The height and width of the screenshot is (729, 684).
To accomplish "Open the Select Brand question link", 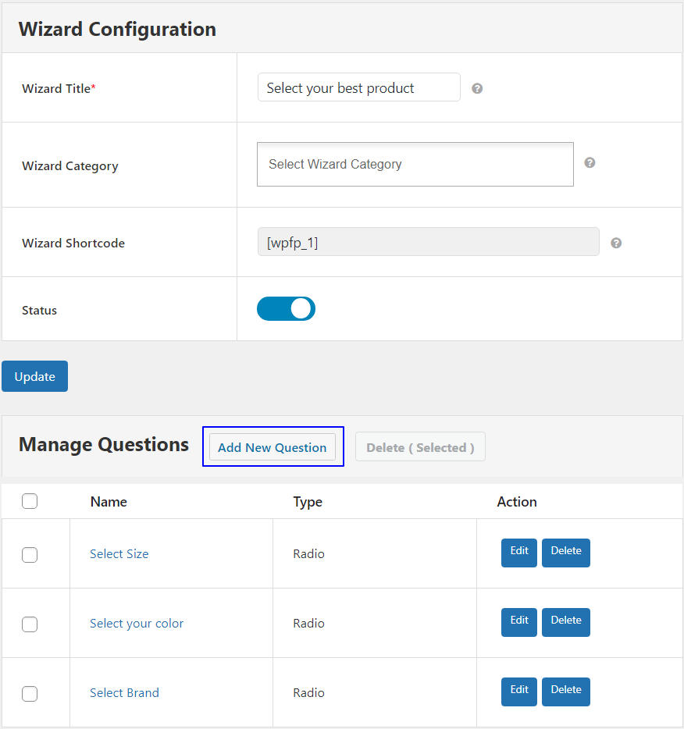I will (124, 693).
